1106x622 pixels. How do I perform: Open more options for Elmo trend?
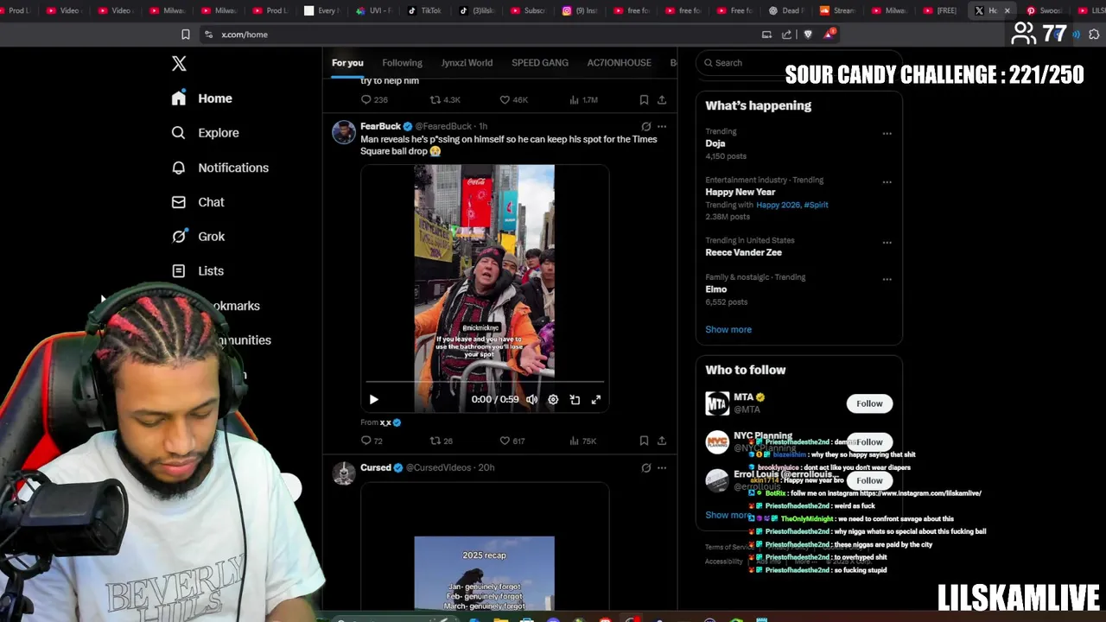pos(887,280)
